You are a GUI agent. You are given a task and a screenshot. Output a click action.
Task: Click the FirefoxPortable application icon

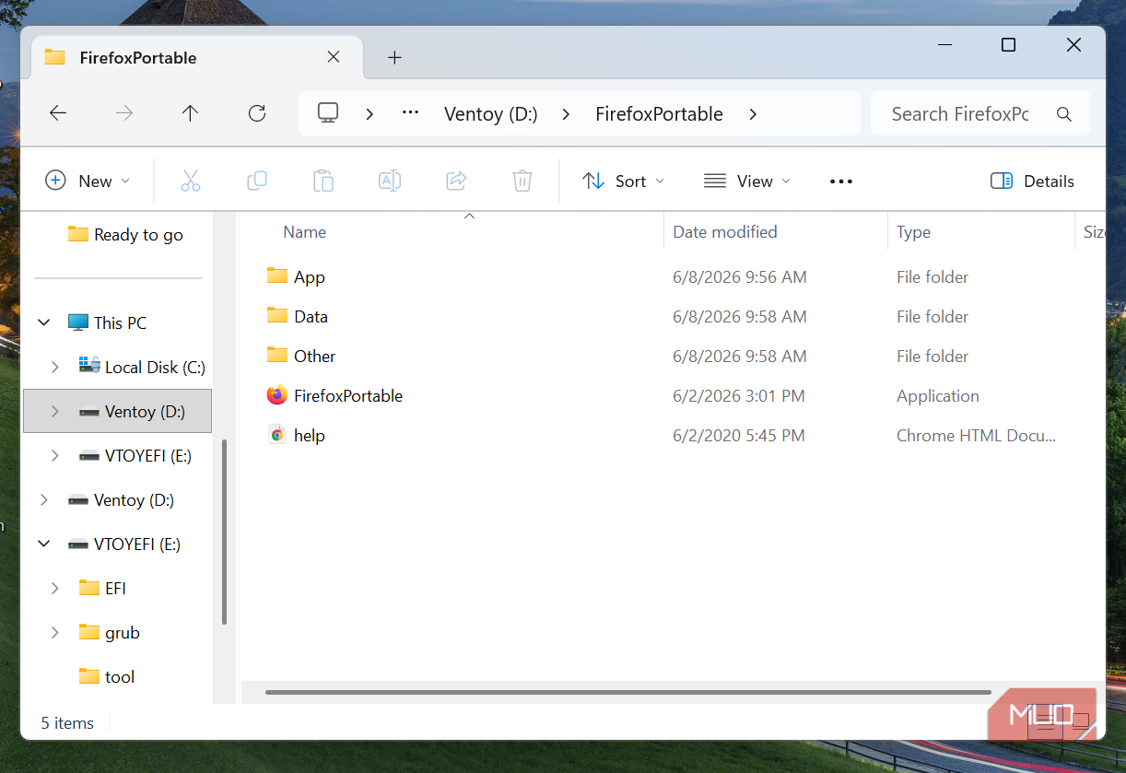[x=277, y=395]
